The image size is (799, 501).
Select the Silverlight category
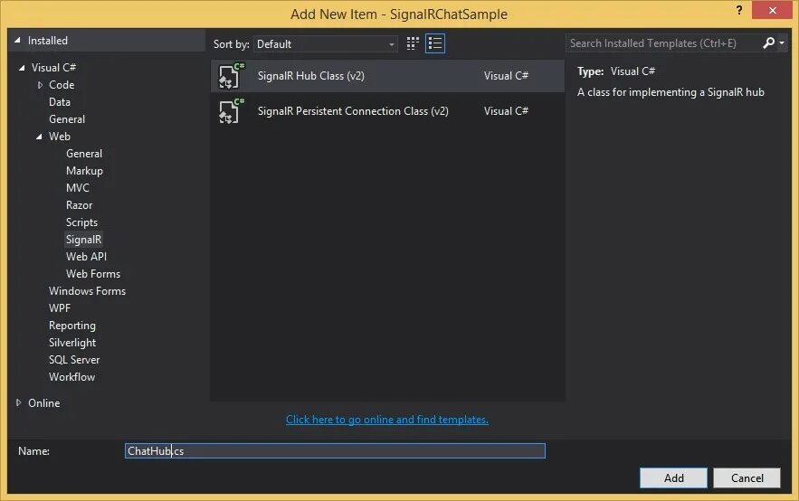pyautogui.click(x=72, y=343)
